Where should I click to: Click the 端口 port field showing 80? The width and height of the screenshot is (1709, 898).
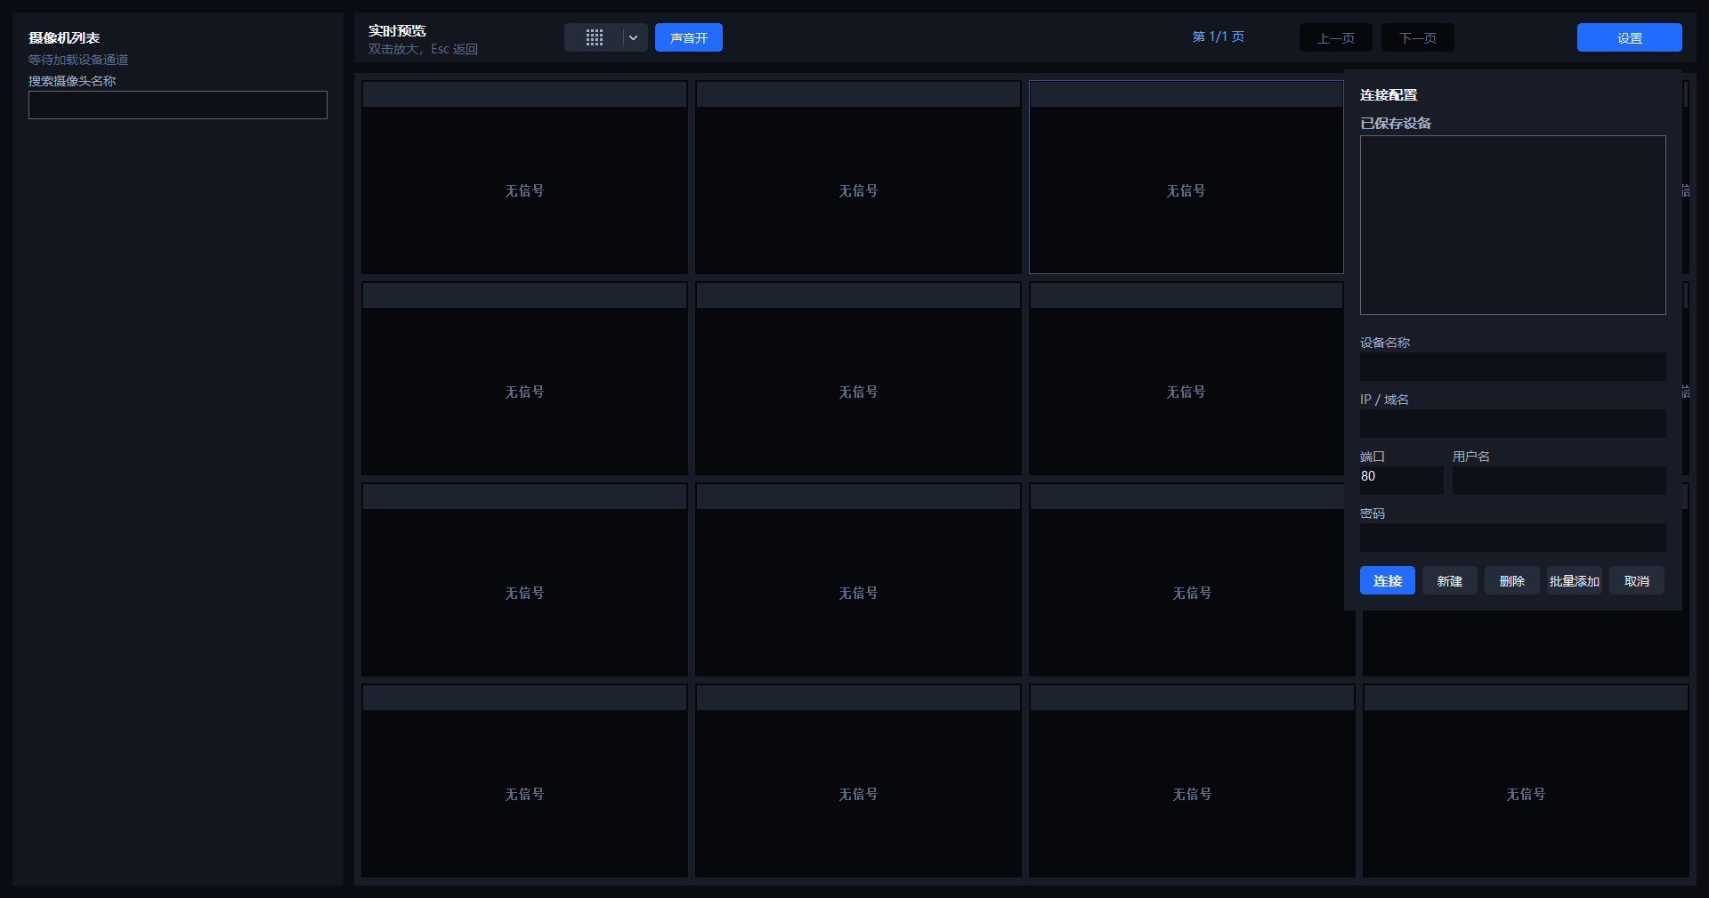point(1402,481)
